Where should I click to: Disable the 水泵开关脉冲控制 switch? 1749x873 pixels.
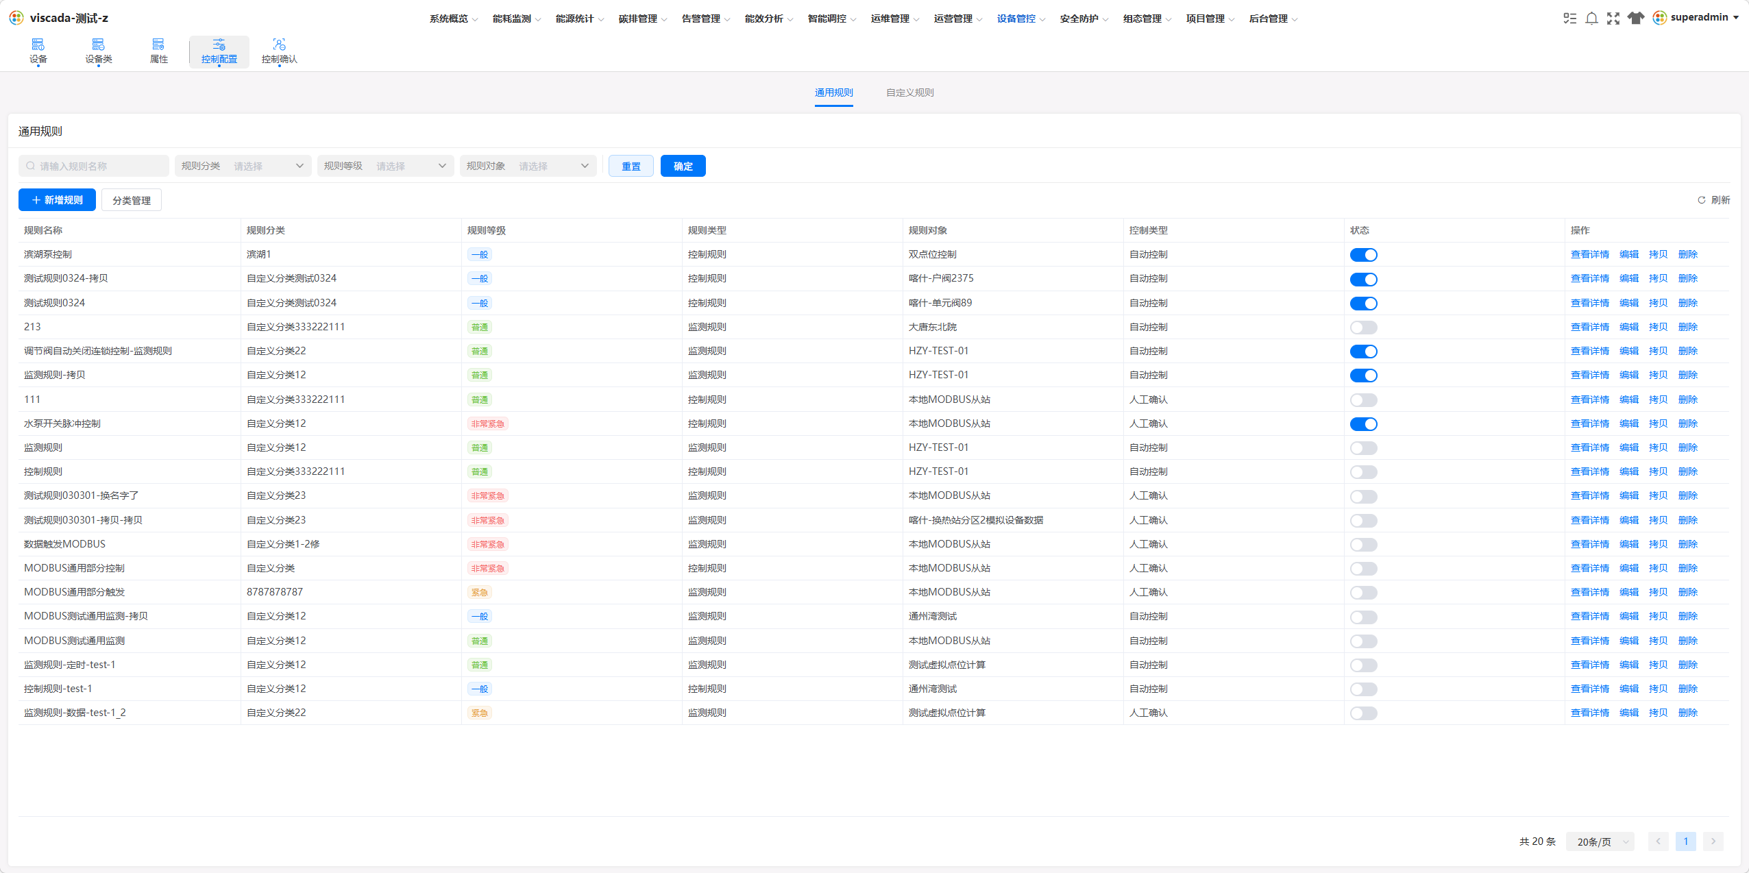[1363, 423]
